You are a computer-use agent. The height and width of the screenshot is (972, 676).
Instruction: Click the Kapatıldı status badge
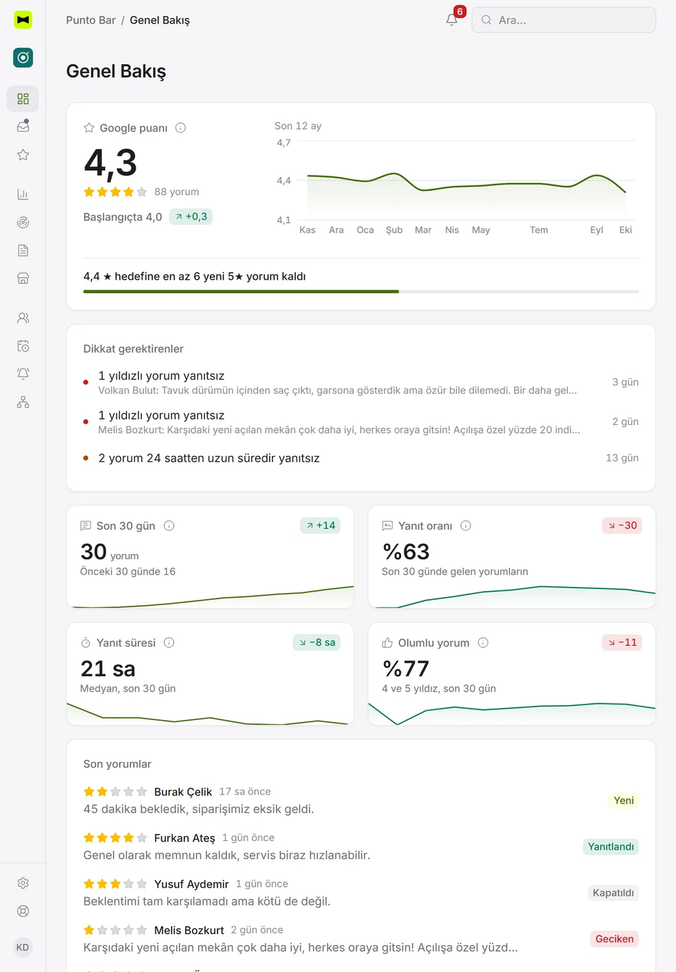(613, 893)
